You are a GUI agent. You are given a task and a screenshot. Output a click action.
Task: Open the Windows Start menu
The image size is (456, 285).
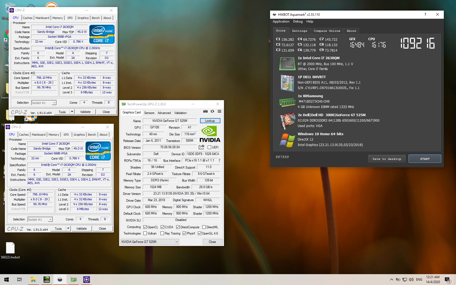[x=7, y=280]
